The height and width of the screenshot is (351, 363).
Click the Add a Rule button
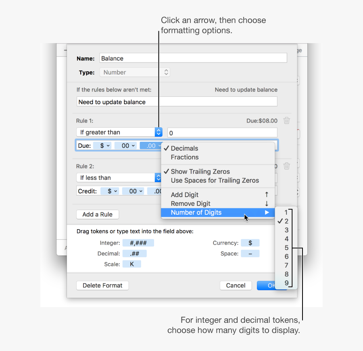(97, 214)
